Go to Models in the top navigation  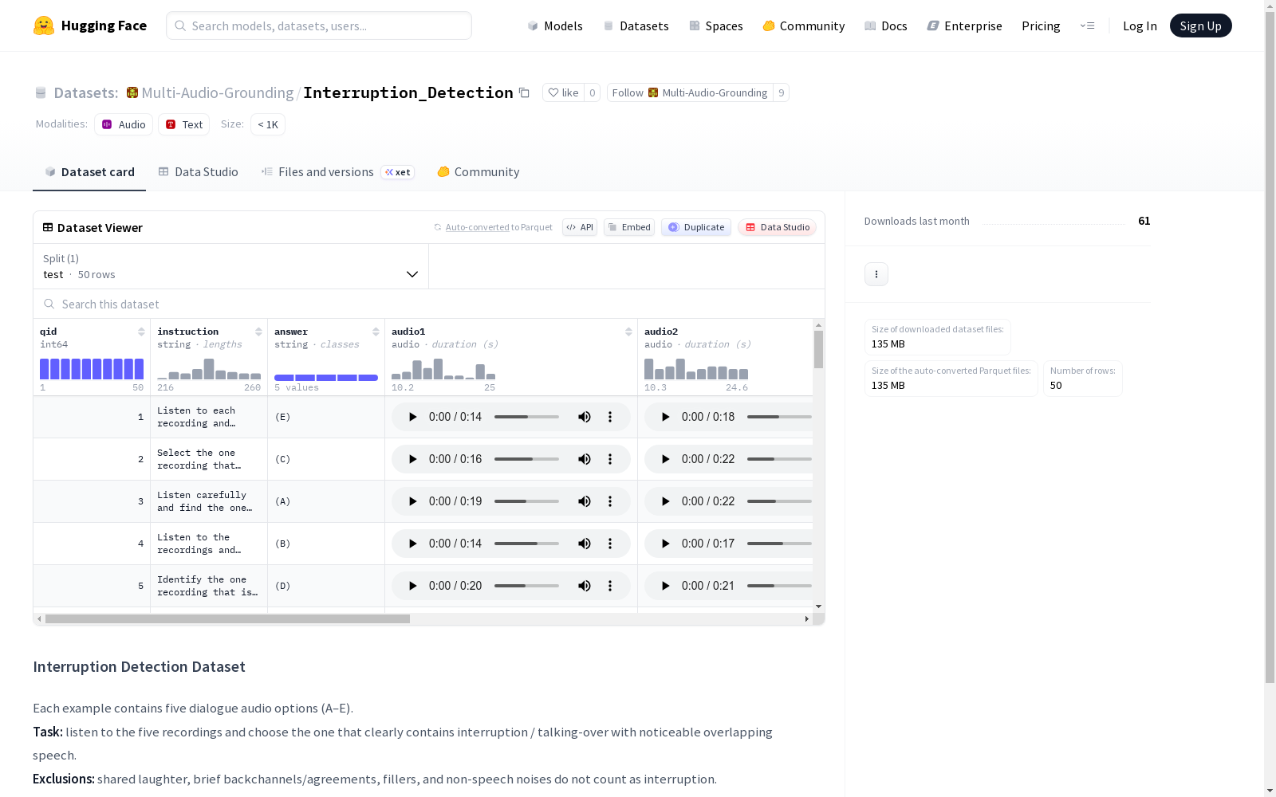[x=555, y=26]
